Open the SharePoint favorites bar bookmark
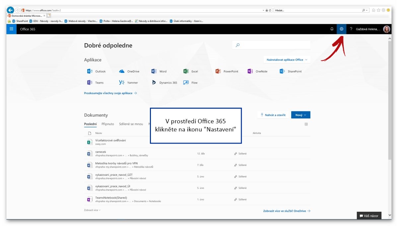 point(20,21)
